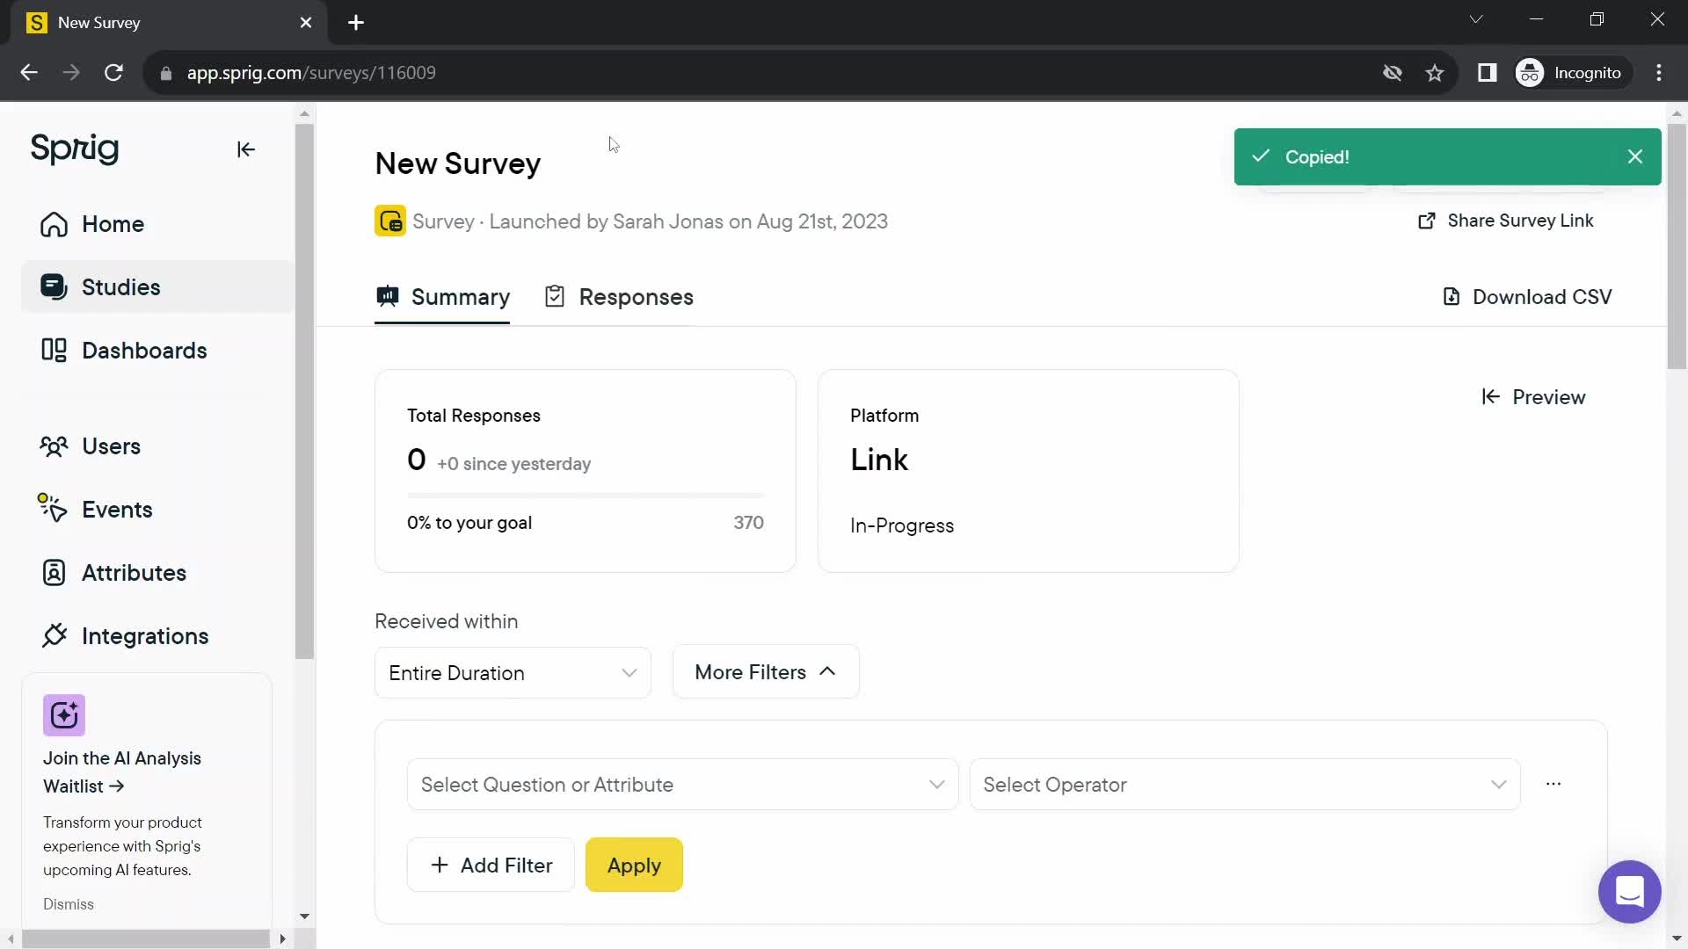Close the New Survey browser tab
The image size is (1688, 949).
306,23
